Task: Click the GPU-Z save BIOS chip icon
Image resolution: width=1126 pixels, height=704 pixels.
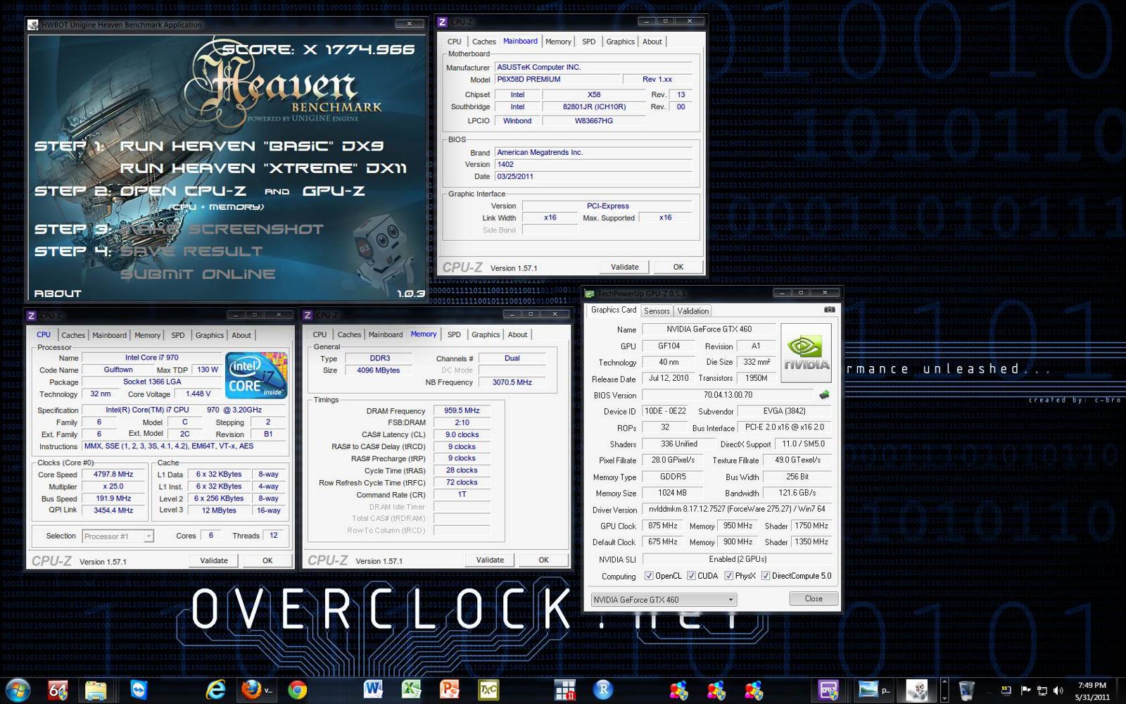Action: pos(824,395)
